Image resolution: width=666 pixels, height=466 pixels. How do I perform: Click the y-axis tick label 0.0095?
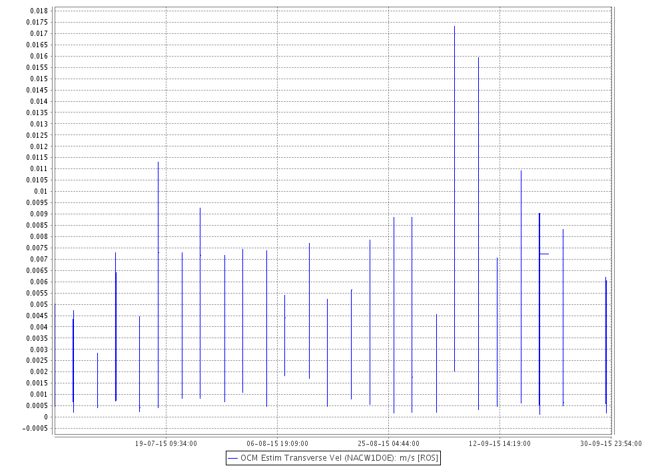(x=37, y=202)
